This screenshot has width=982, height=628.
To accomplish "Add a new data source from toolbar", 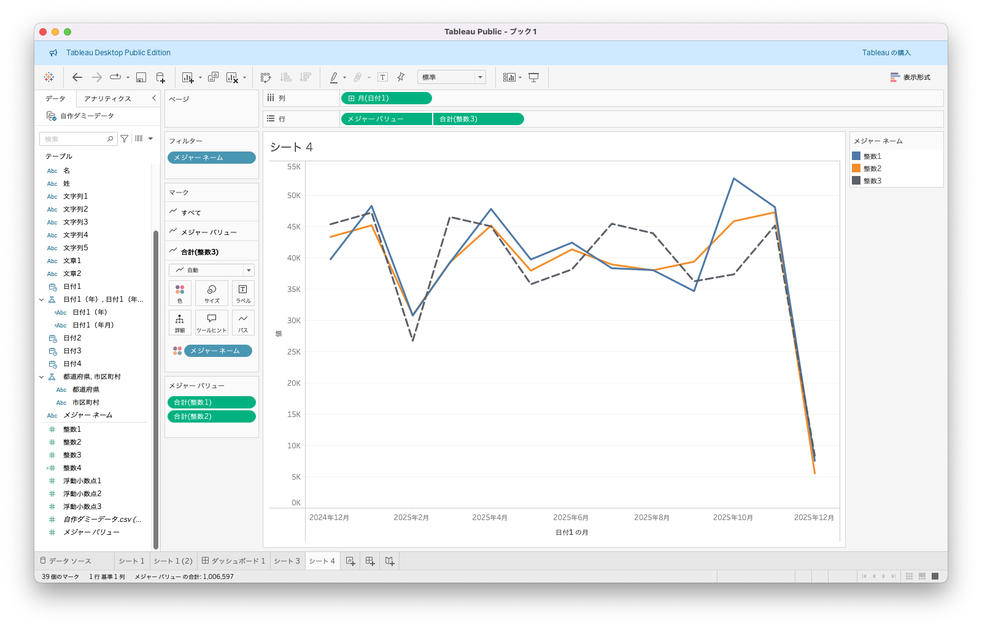I will 160,77.
